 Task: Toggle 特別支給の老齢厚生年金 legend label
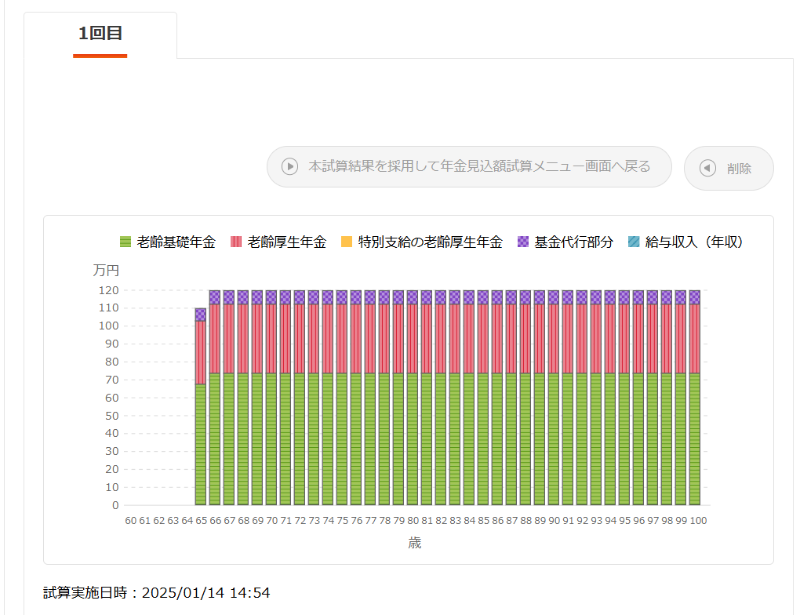point(430,242)
